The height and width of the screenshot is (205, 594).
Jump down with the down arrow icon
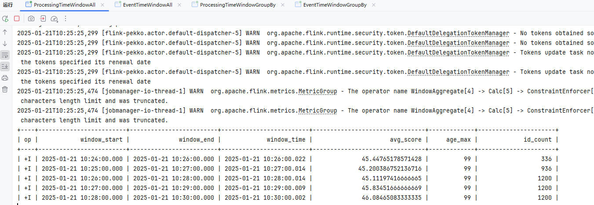pos(5,44)
